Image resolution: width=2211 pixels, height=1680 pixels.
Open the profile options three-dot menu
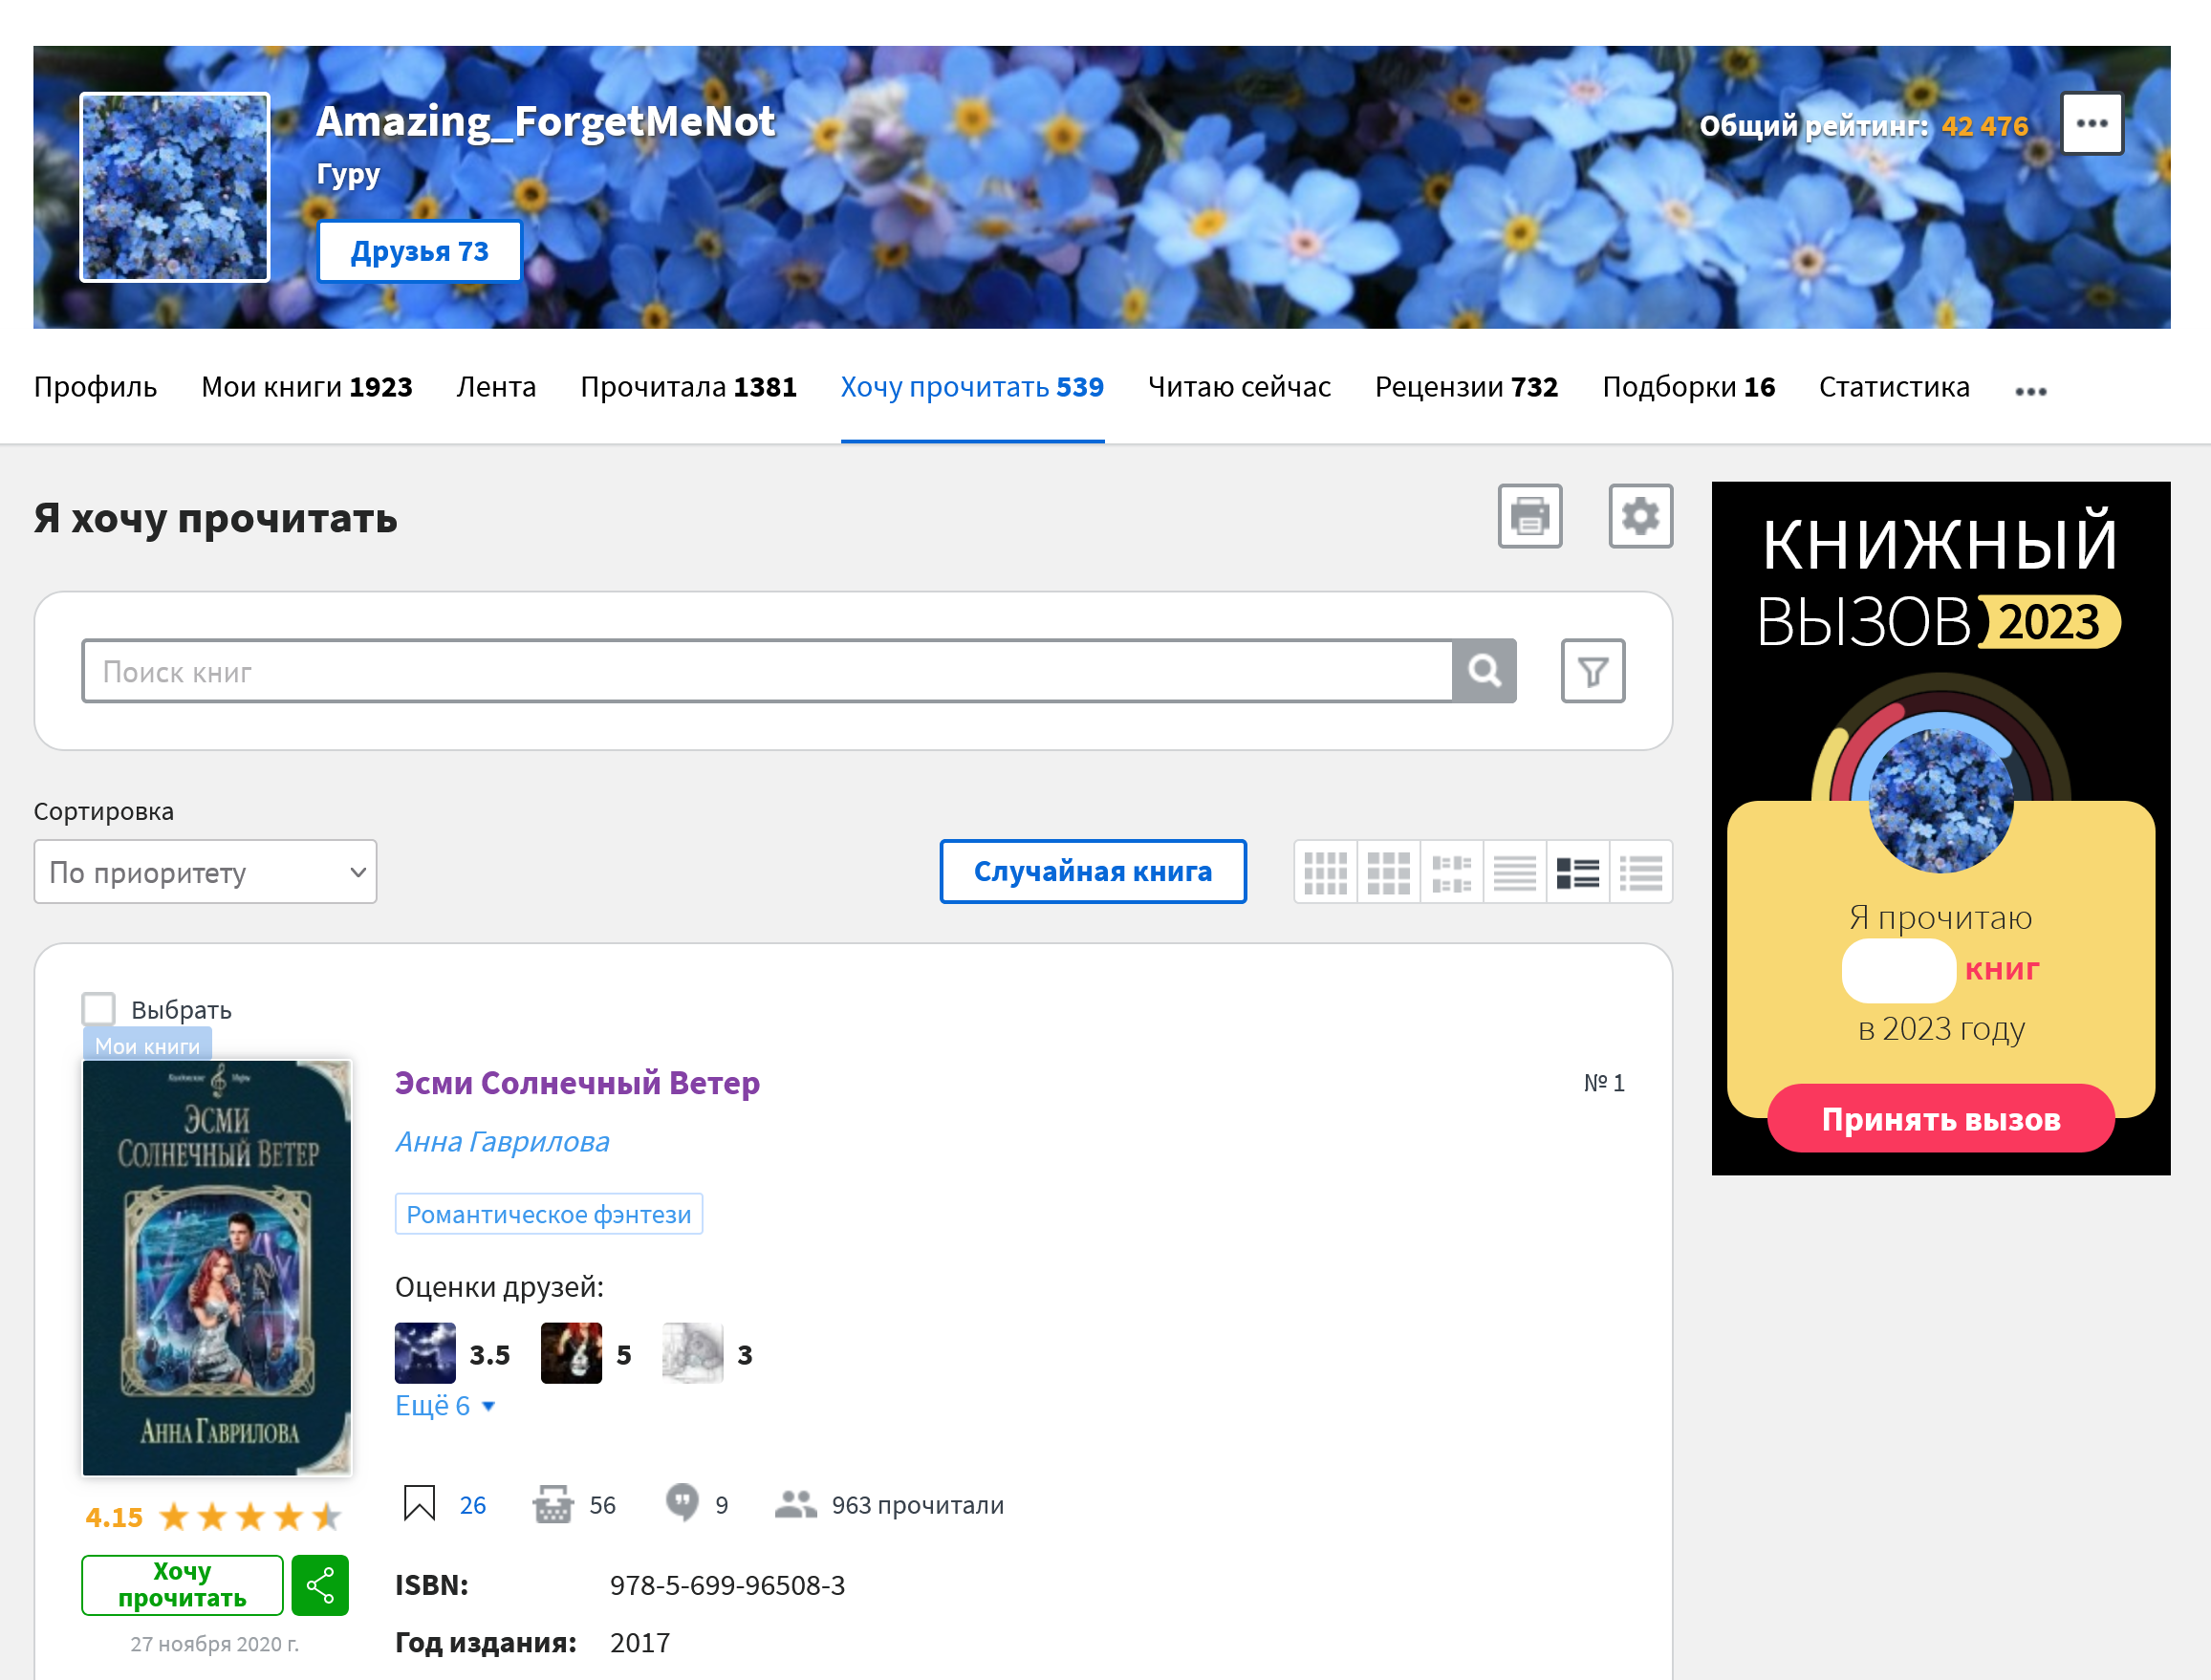point(2091,124)
